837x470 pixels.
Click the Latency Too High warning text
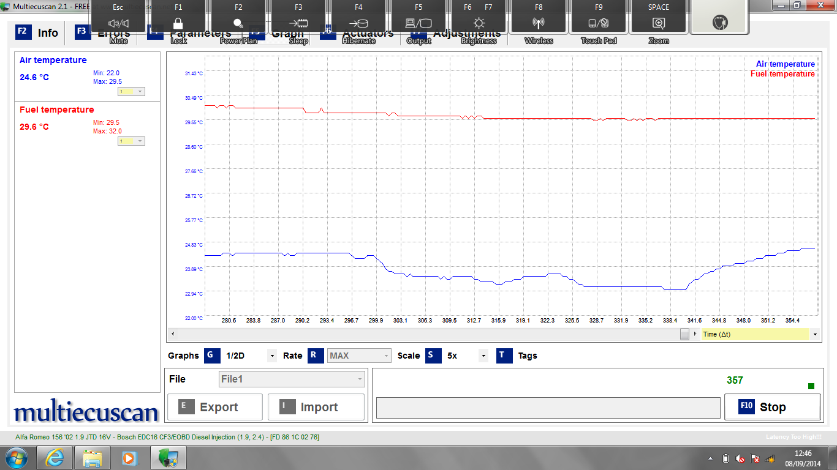[x=792, y=437]
